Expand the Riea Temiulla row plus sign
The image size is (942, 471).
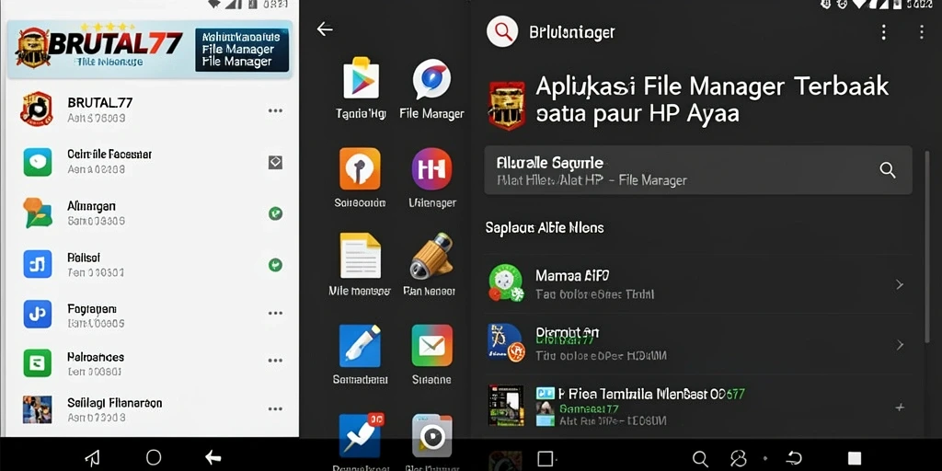coord(900,408)
